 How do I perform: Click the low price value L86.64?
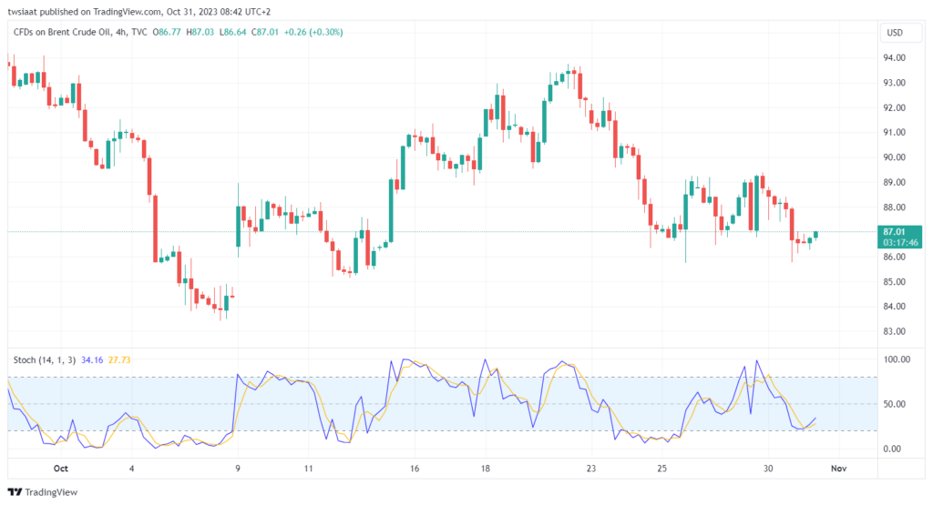coord(232,32)
